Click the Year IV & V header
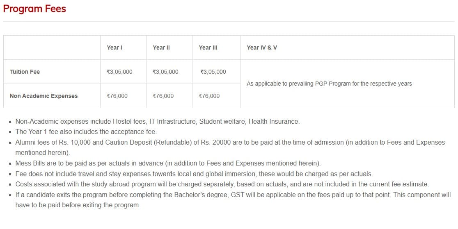This screenshot has width=458, height=229. [261, 48]
